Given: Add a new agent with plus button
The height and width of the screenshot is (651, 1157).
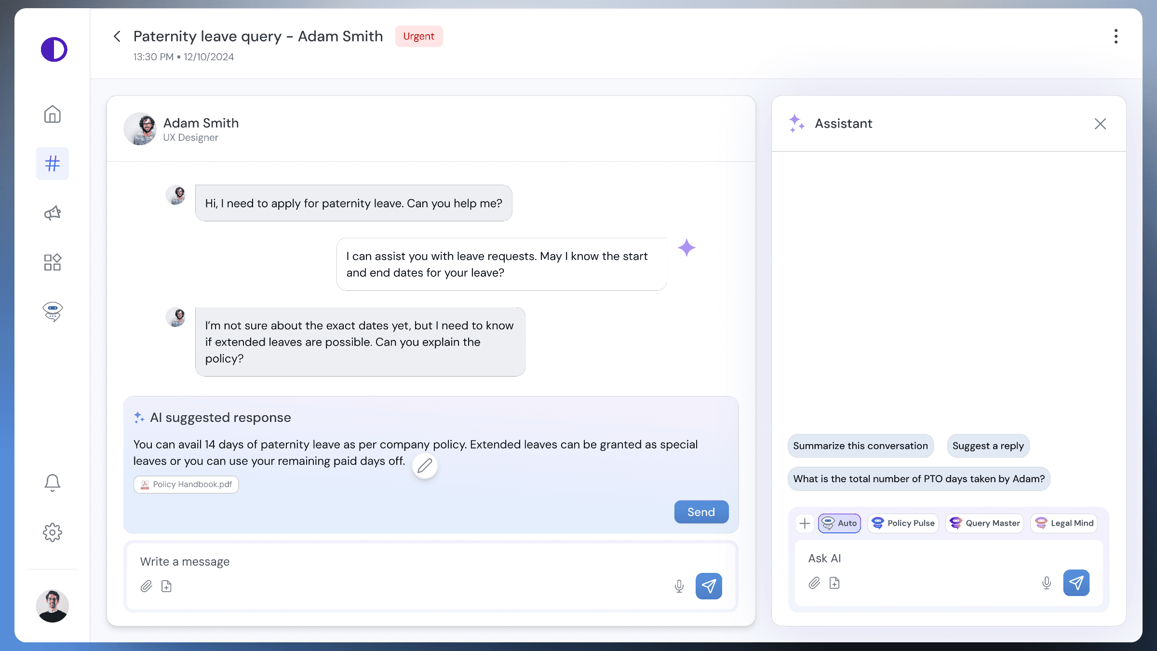Looking at the screenshot, I should pos(805,523).
